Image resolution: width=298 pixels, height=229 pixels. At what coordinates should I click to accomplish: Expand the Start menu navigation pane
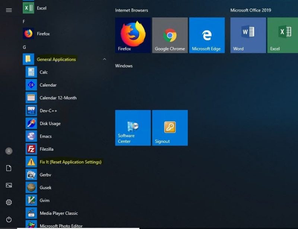pos(9,10)
